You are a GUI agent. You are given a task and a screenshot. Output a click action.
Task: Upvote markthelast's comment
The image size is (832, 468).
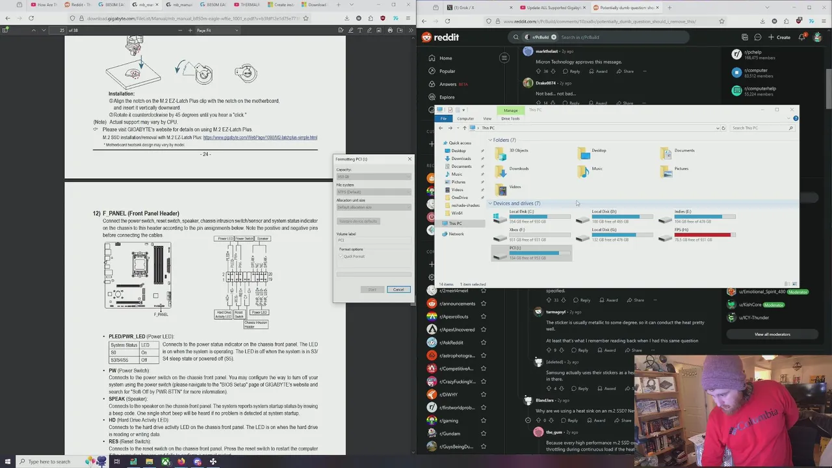click(x=538, y=71)
